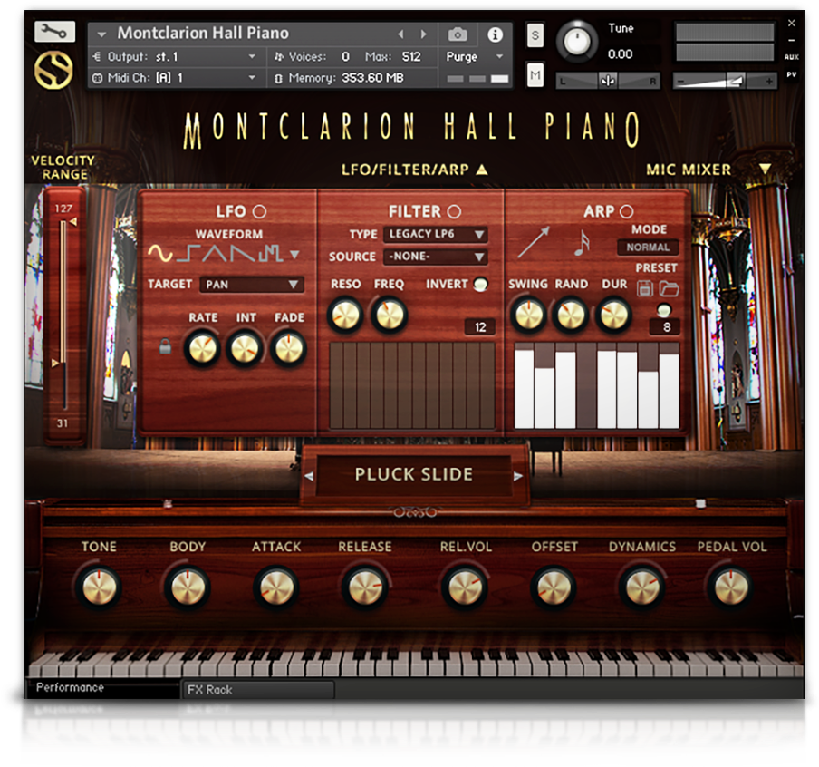Take a snapshot with the camera icon

[x=458, y=34]
